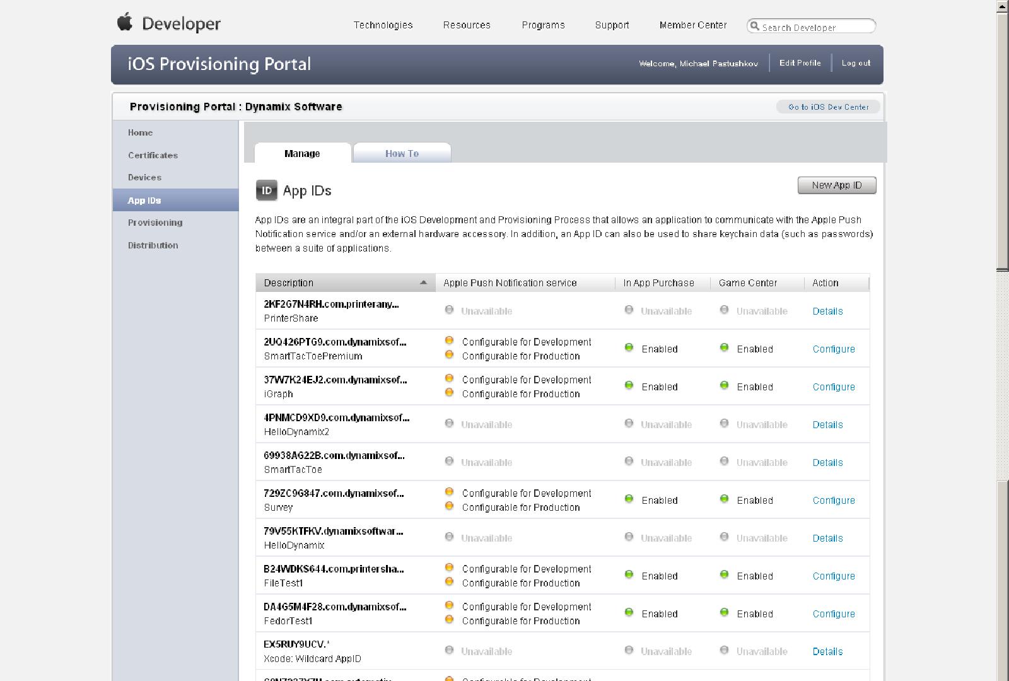Open the Technologies menu
This screenshot has width=1009, height=681.
click(x=383, y=25)
